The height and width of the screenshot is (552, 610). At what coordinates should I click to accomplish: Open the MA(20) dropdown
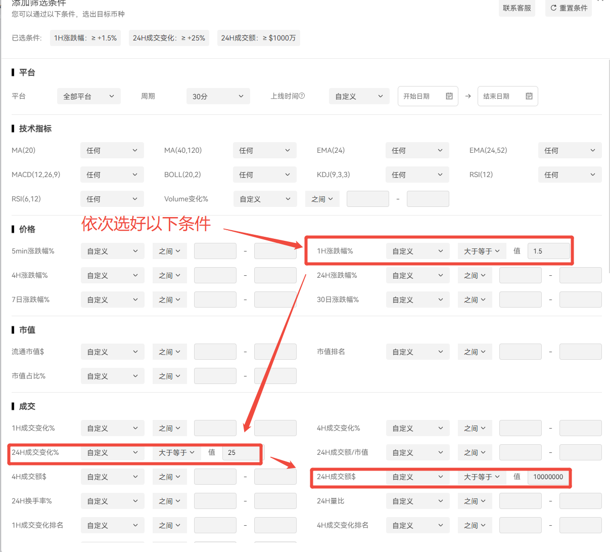pyautogui.click(x=112, y=150)
